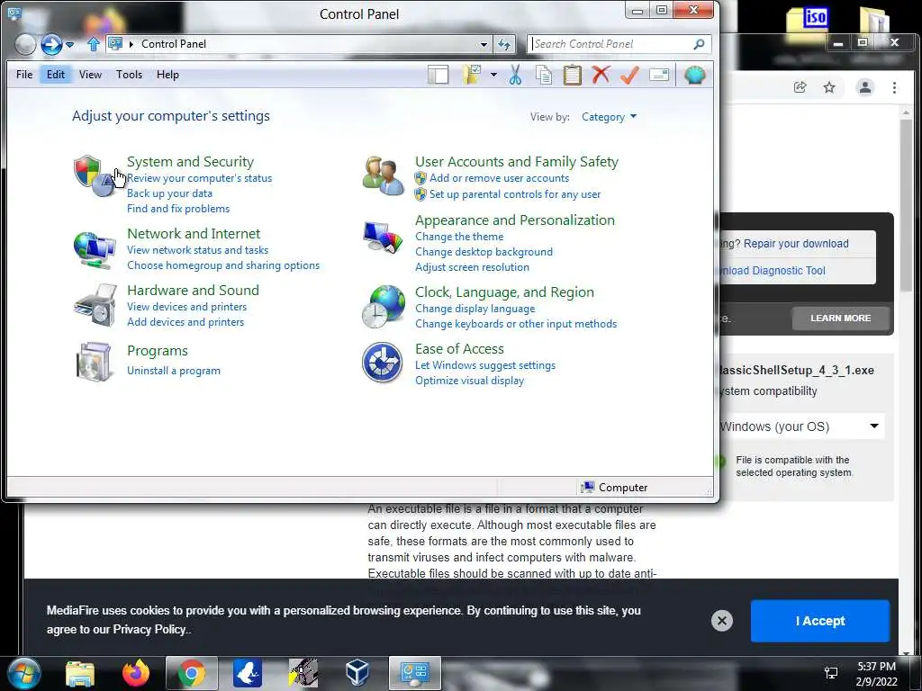This screenshot has height=691, width=922.
Task: Click the Download Diagnostic Tool link
Action: point(773,270)
